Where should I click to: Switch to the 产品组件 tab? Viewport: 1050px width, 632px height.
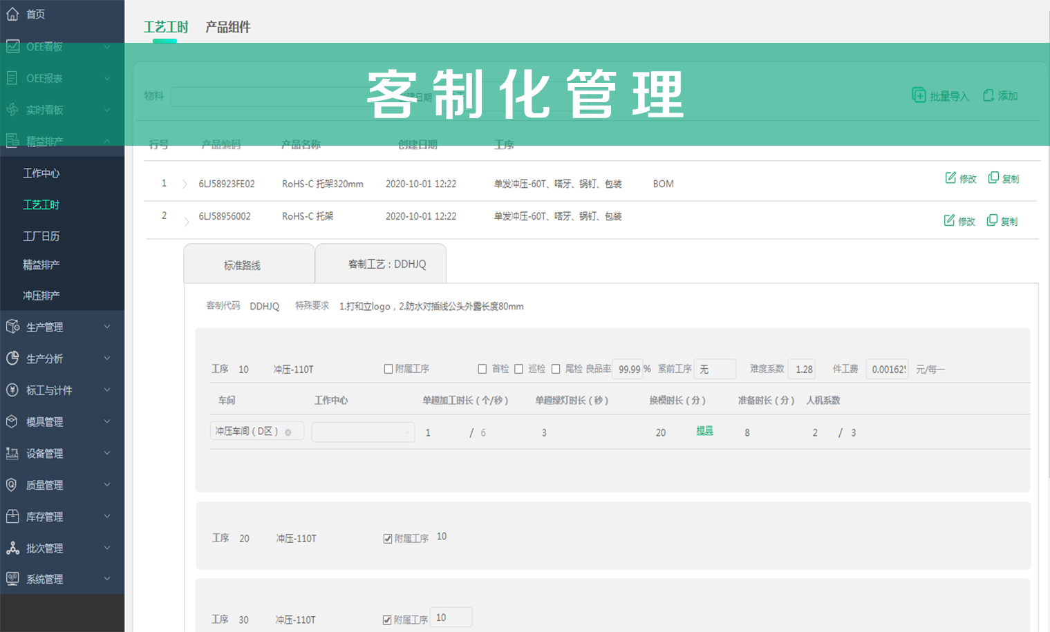pos(228,27)
